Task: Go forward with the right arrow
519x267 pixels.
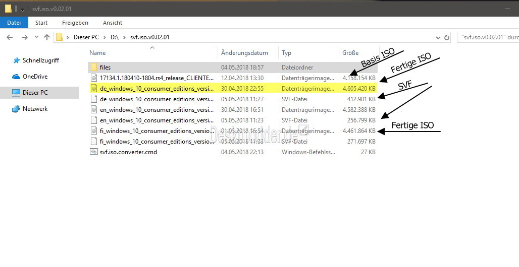Action: [25, 37]
